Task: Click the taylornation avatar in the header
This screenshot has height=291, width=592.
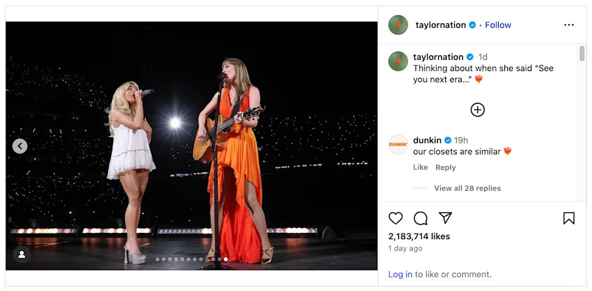Action: 398,25
